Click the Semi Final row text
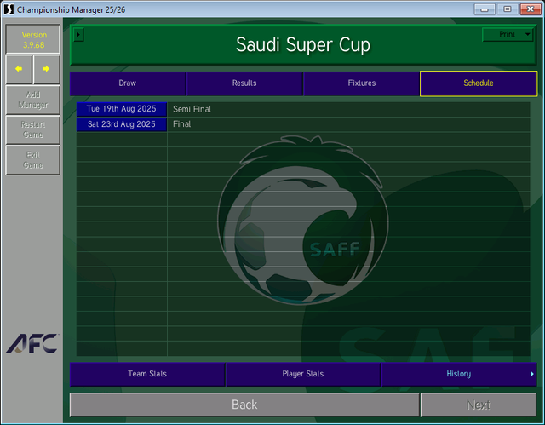545x425 pixels. tap(192, 109)
